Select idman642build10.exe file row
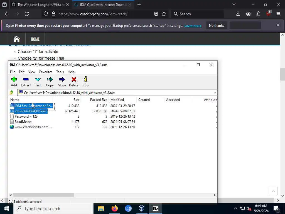The height and width of the screenshot is (214, 285). point(29,111)
